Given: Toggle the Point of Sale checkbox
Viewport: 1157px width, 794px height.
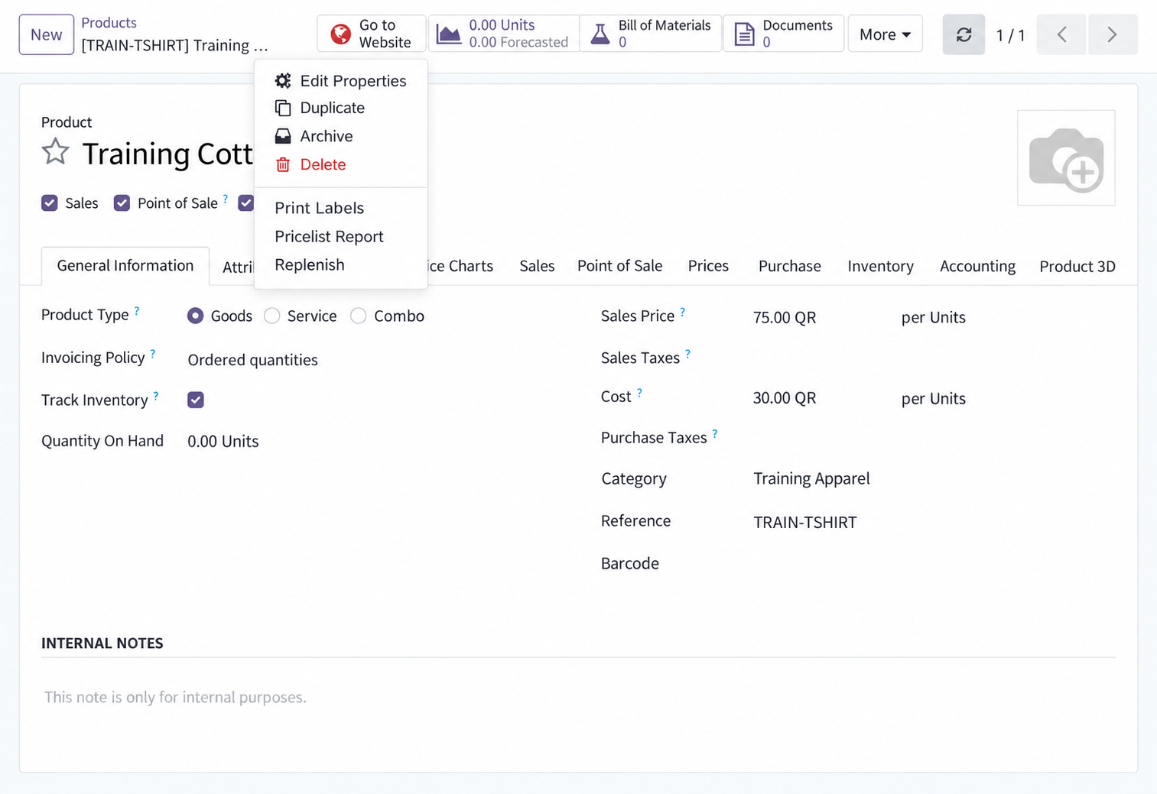Looking at the screenshot, I should tap(122, 203).
